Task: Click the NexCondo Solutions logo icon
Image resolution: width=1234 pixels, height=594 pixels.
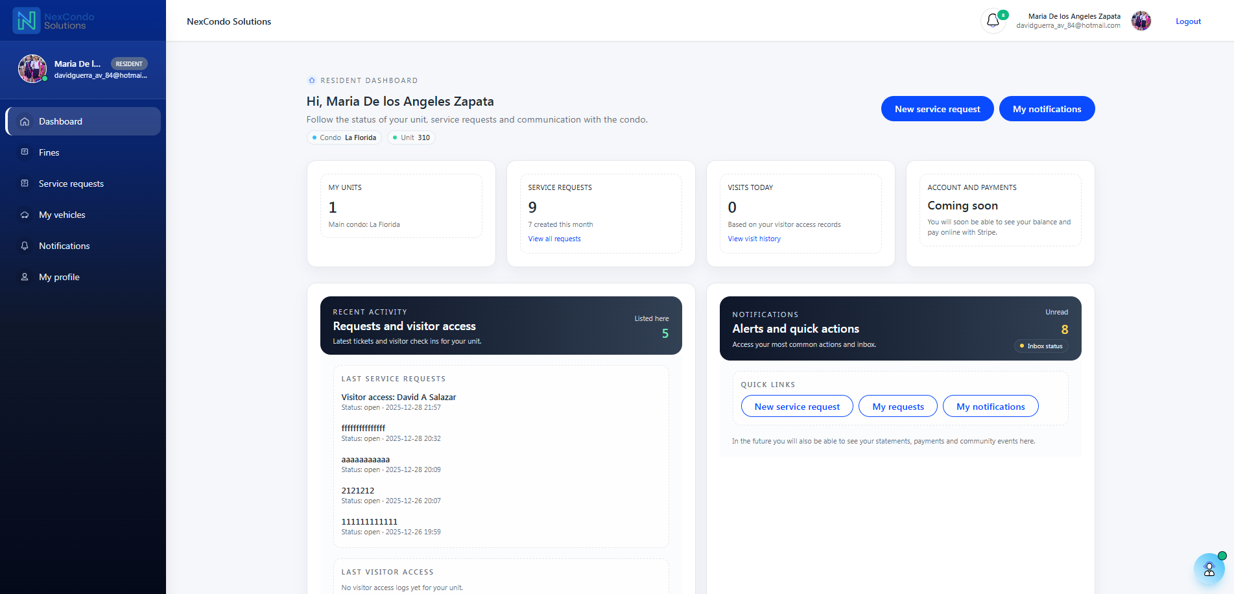Action: pos(27,20)
